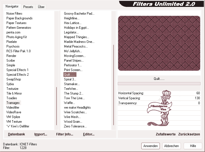Select SwapShop category
Image resolution: width=205 pixels, height=152 pixels.
coord(14,79)
